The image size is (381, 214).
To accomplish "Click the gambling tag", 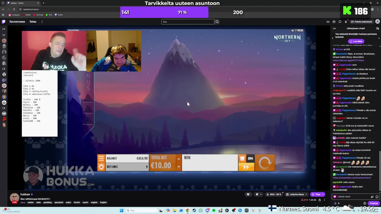I will (48, 202).
